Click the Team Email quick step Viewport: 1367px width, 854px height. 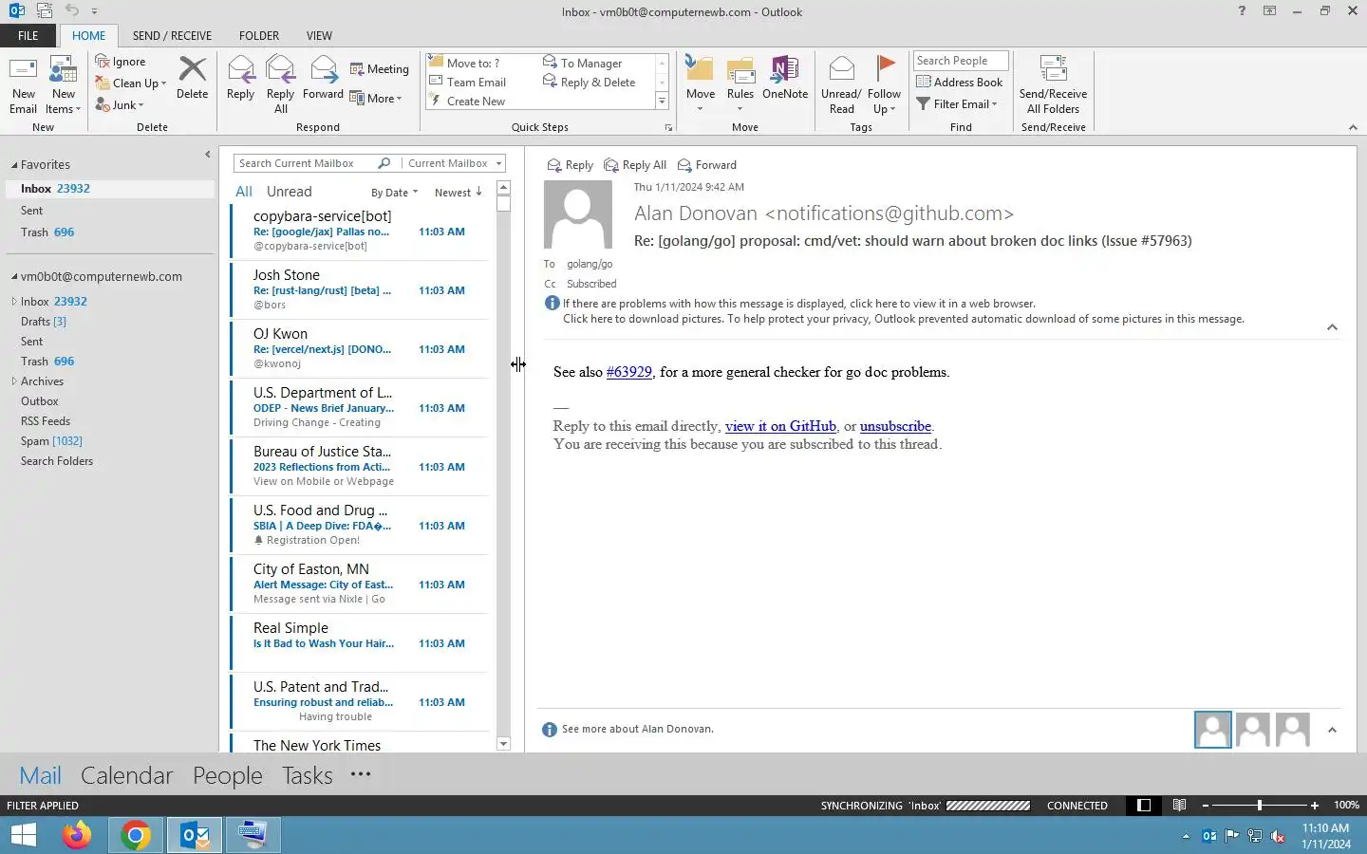(x=468, y=83)
